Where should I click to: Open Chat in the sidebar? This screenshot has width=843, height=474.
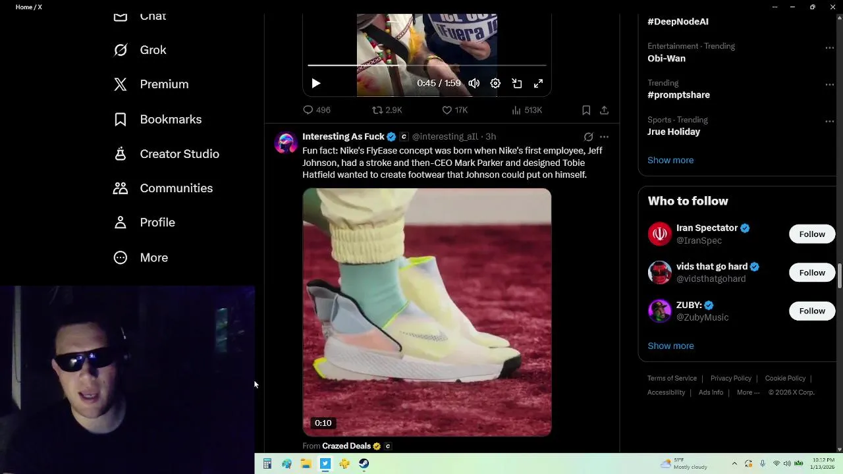point(140,16)
